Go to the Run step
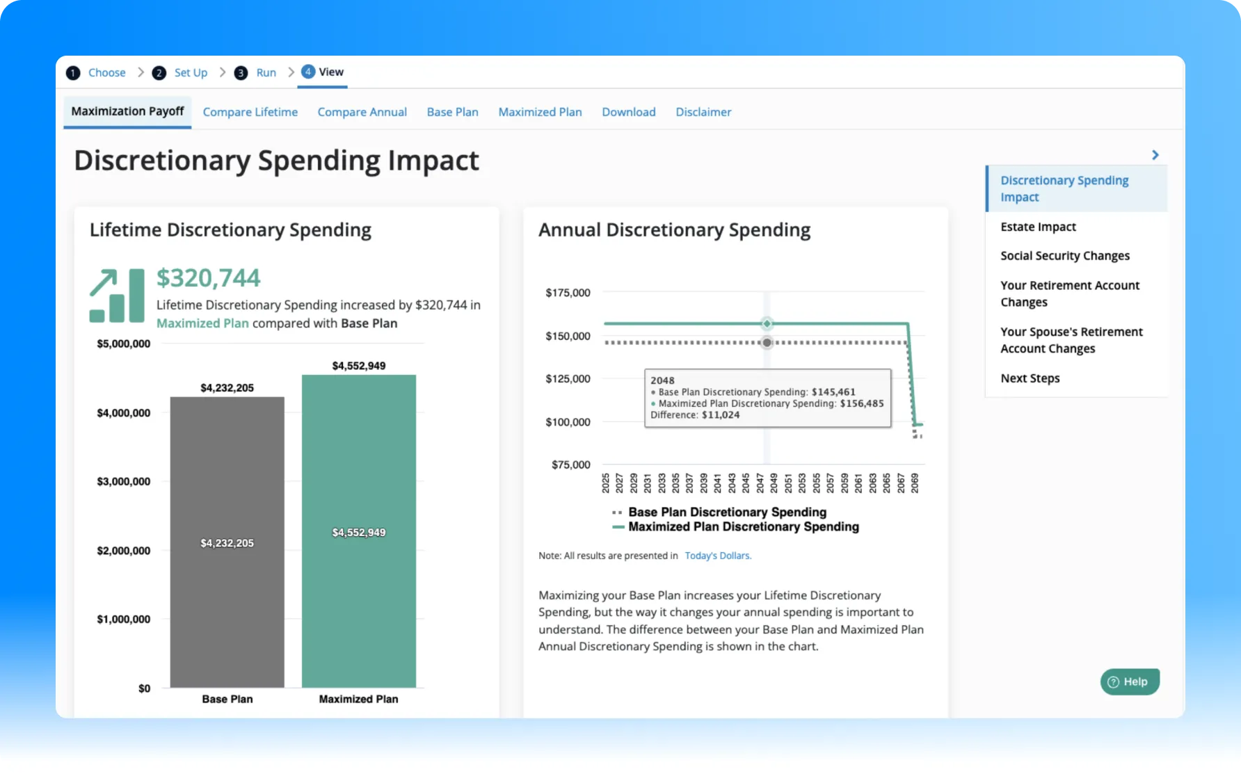This screenshot has height=774, width=1241. click(266, 73)
